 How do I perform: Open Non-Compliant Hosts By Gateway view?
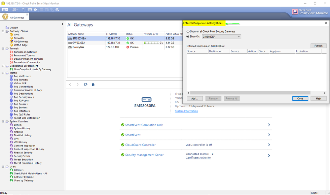point(33,69)
